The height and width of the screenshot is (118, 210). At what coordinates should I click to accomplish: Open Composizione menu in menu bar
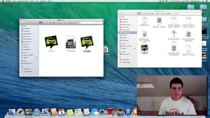tap(23, 1)
